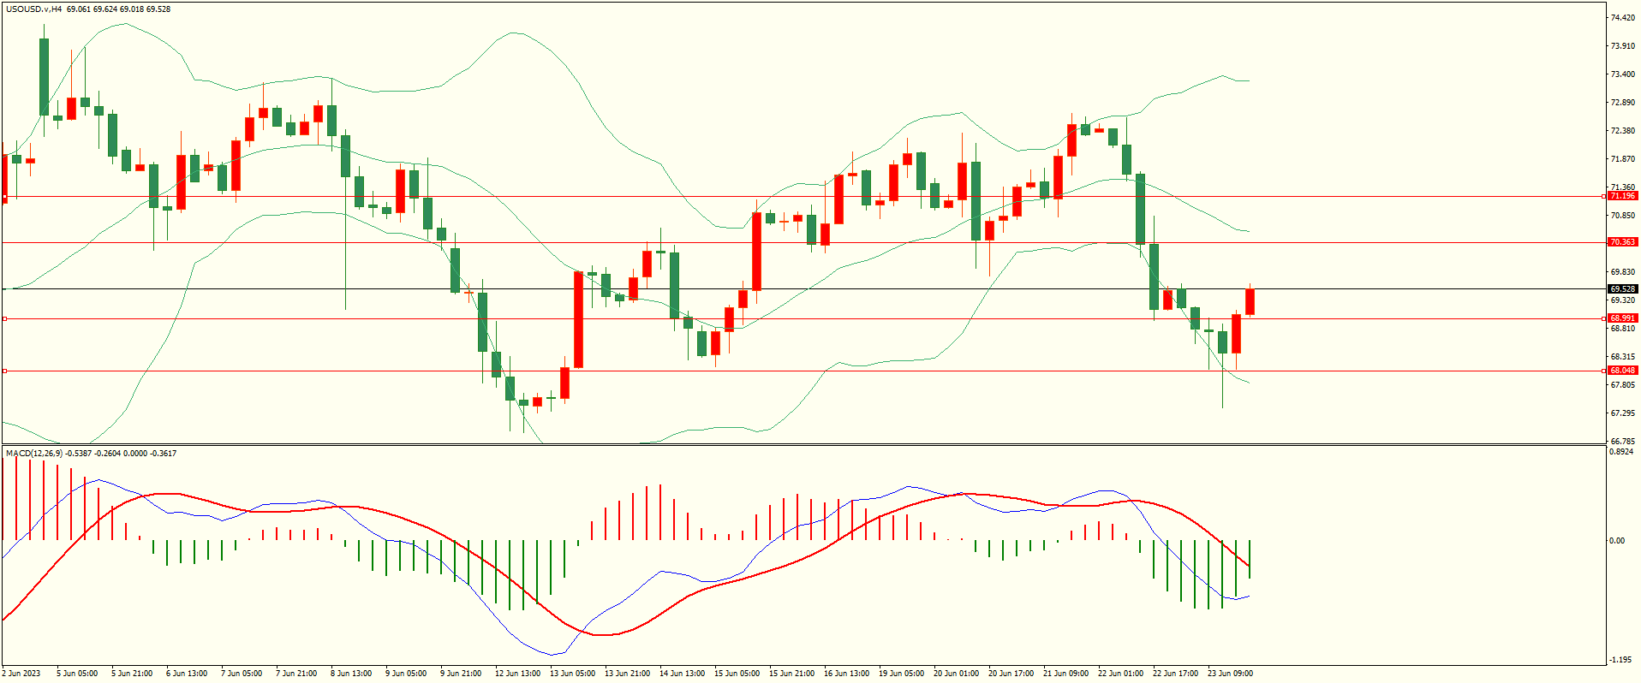Click the red 68.991 price level label
The height and width of the screenshot is (683, 1641).
1622,318
